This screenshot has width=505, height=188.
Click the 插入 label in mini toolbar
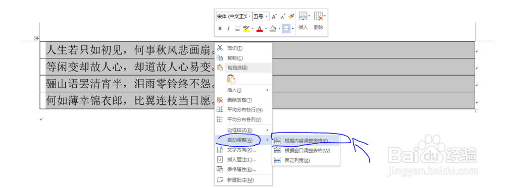[x=303, y=28]
